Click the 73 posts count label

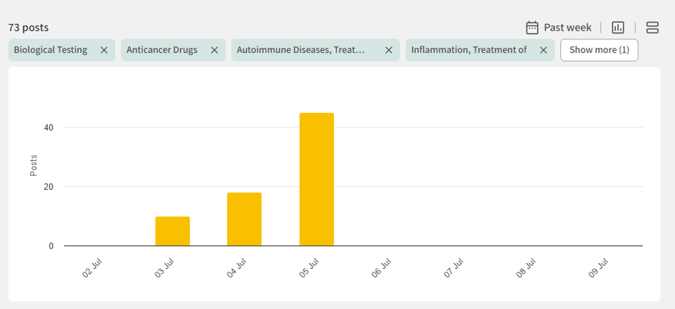(28, 28)
